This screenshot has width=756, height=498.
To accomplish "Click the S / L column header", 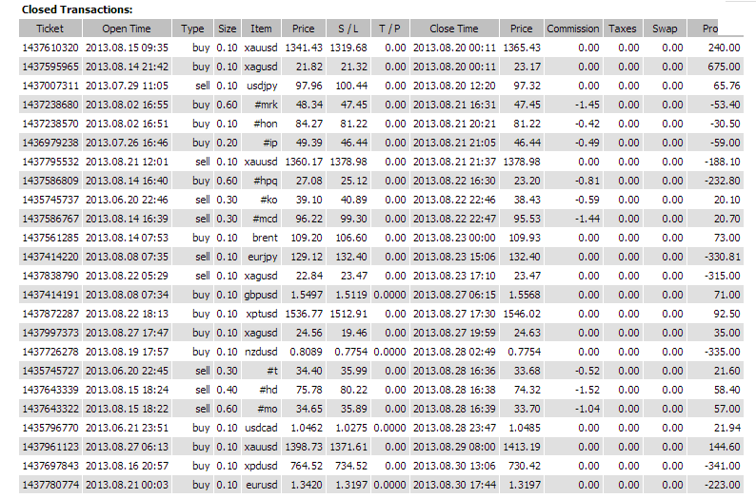I will click(348, 29).
